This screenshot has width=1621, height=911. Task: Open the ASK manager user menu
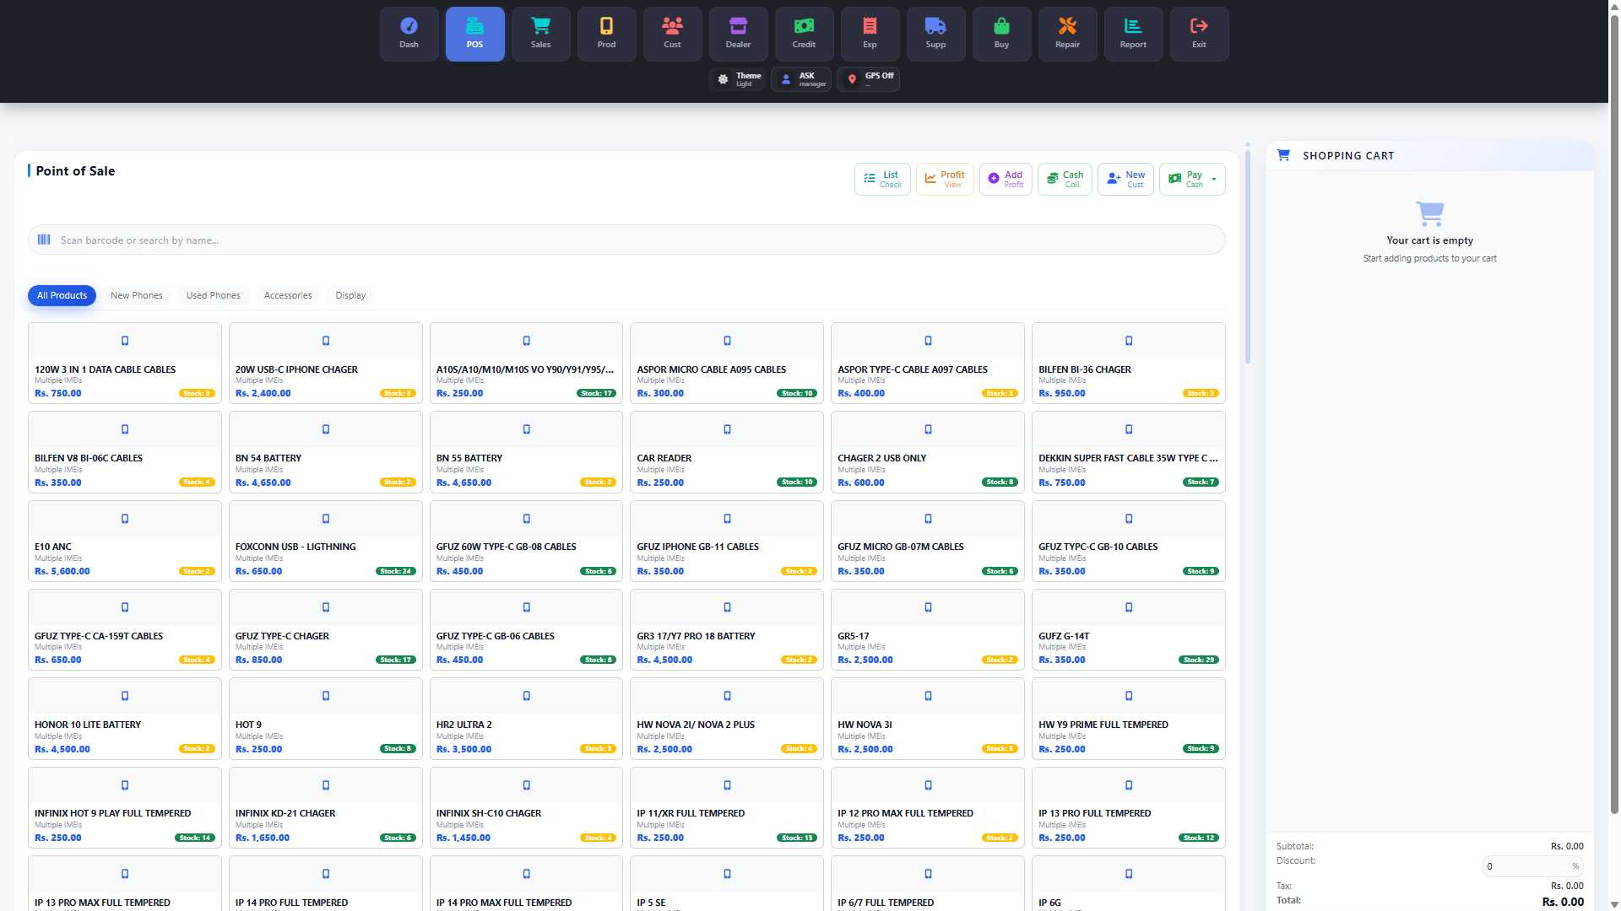point(801,79)
